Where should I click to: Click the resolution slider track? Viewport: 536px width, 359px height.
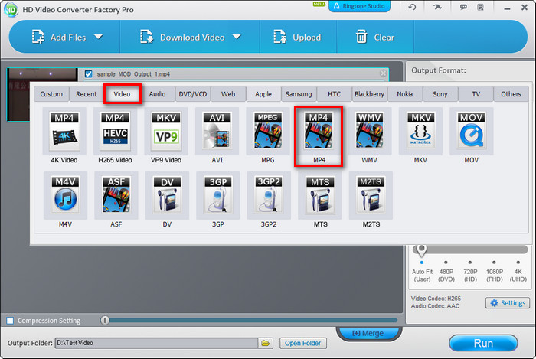pyautogui.click(x=471, y=250)
